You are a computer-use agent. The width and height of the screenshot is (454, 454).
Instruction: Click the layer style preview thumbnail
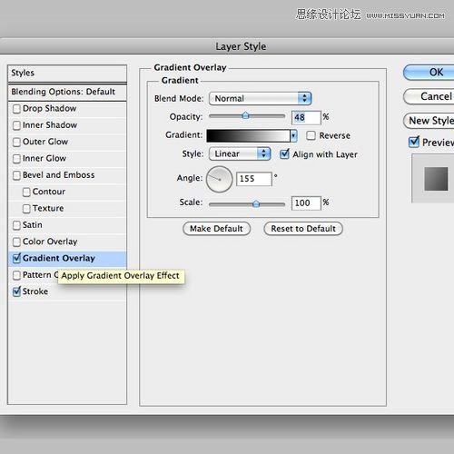[436, 179]
